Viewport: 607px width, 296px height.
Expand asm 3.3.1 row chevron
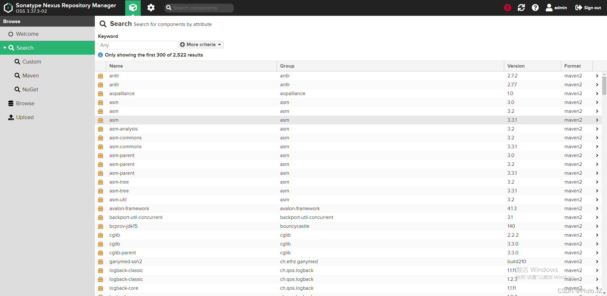pyautogui.click(x=597, y=120)
